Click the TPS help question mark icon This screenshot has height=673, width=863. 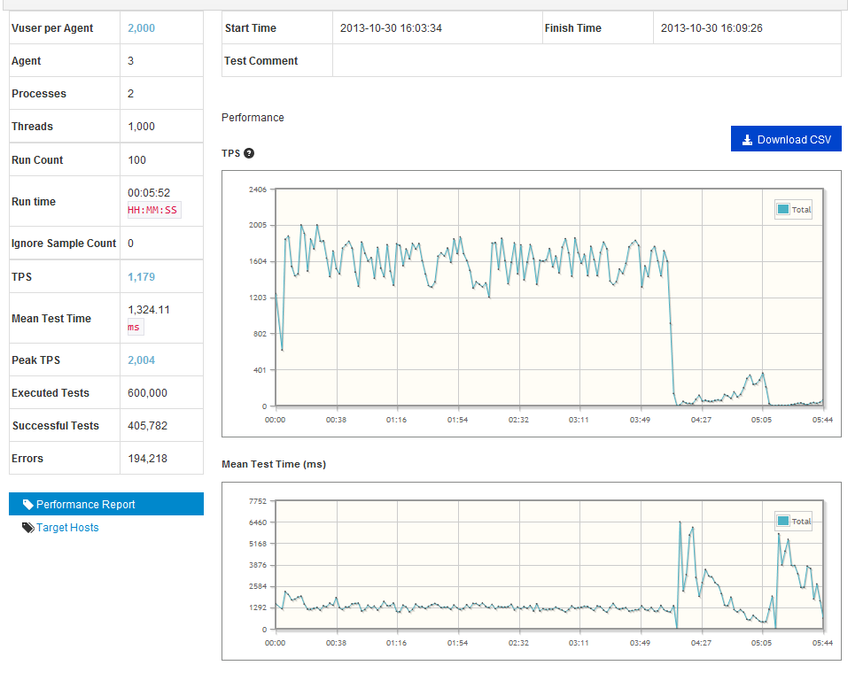click(x=249, y=153)
